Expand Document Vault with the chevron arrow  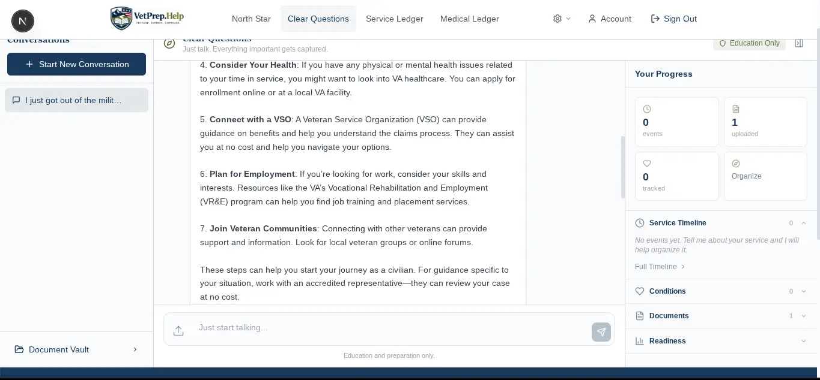click(135, 349)
